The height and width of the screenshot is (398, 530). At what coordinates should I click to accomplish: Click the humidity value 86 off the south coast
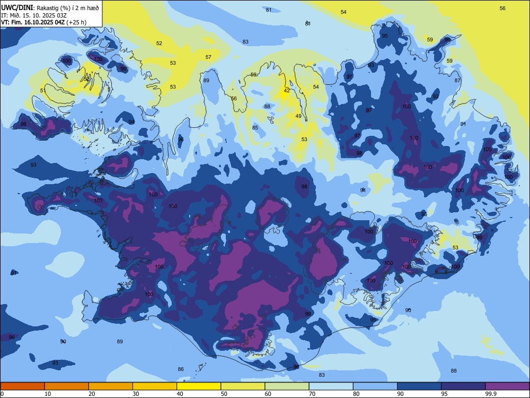181,369
